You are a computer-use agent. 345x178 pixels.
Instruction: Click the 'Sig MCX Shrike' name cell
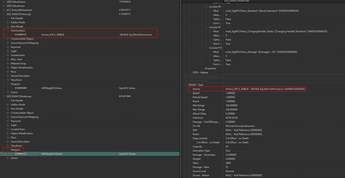(127, 154)
